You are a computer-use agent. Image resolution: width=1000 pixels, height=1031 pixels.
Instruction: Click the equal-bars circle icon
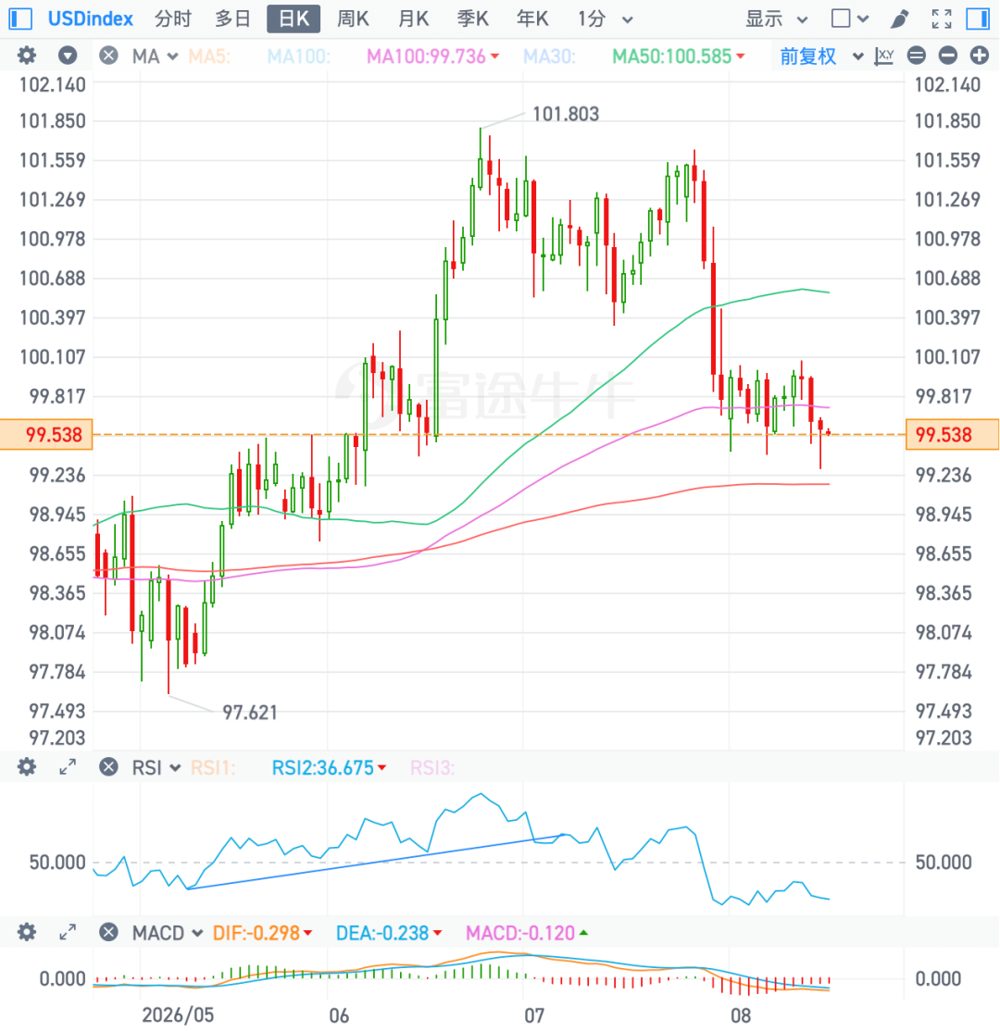pyautogui.click(x=916, y=56)
